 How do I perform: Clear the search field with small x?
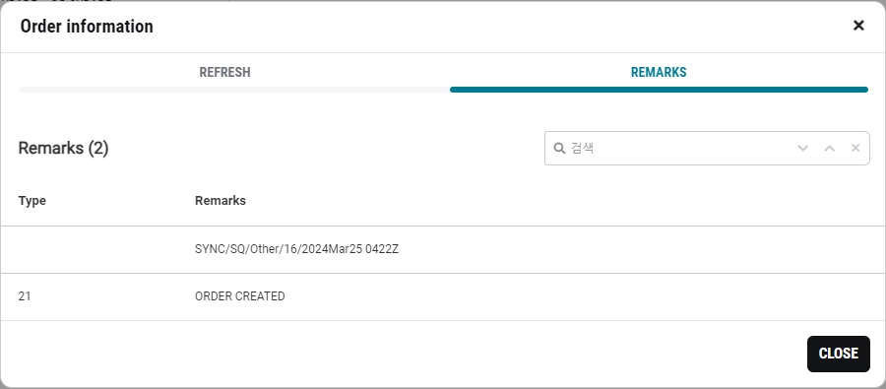(855, 148)
